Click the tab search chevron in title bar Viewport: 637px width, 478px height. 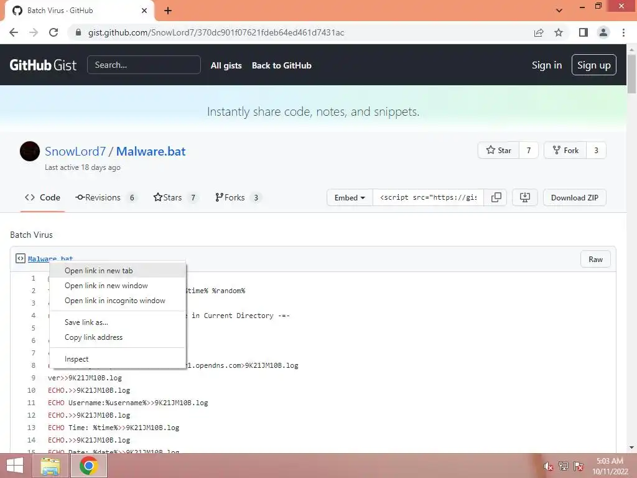559,11
